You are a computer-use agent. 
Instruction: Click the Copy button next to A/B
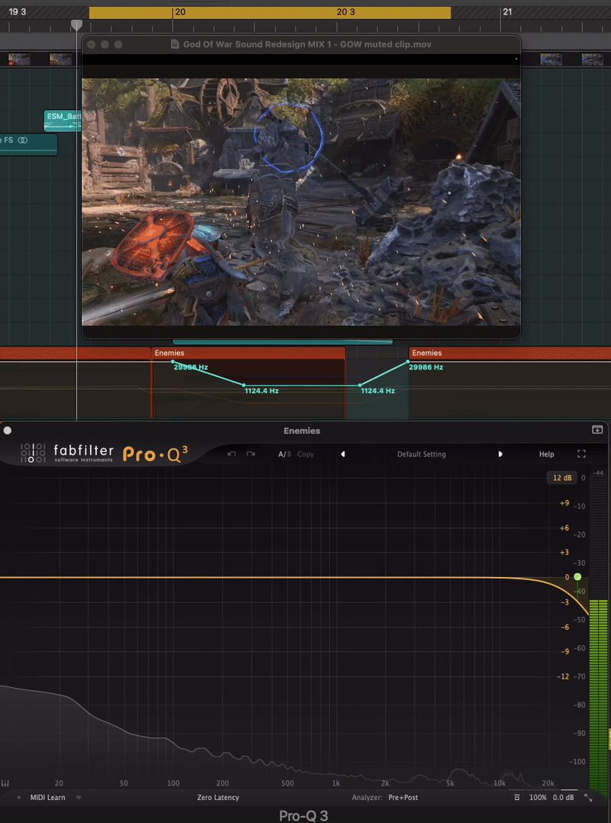pos(305,454)
